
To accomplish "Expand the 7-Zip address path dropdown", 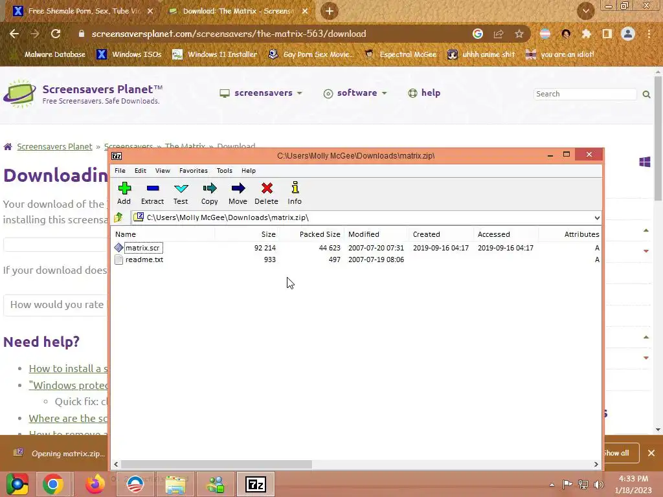I will tap(596, 217).
